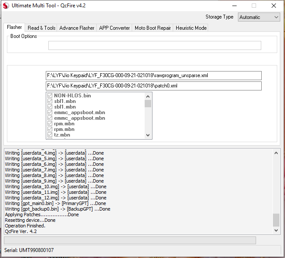285x258 pixels.
Task: Click log panel scroll up arrow
Action: click(x=276, y=153)
